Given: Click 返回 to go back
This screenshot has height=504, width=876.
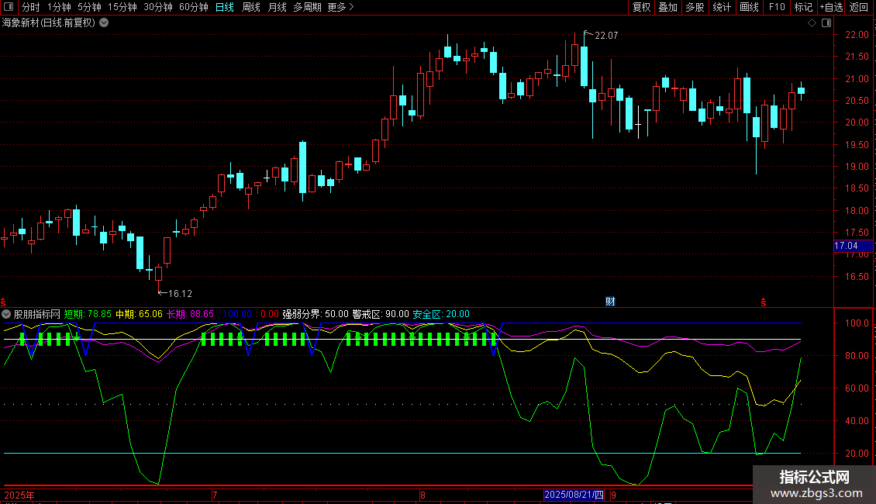Looking at the screenshot, I should click(x=859, y=7).
